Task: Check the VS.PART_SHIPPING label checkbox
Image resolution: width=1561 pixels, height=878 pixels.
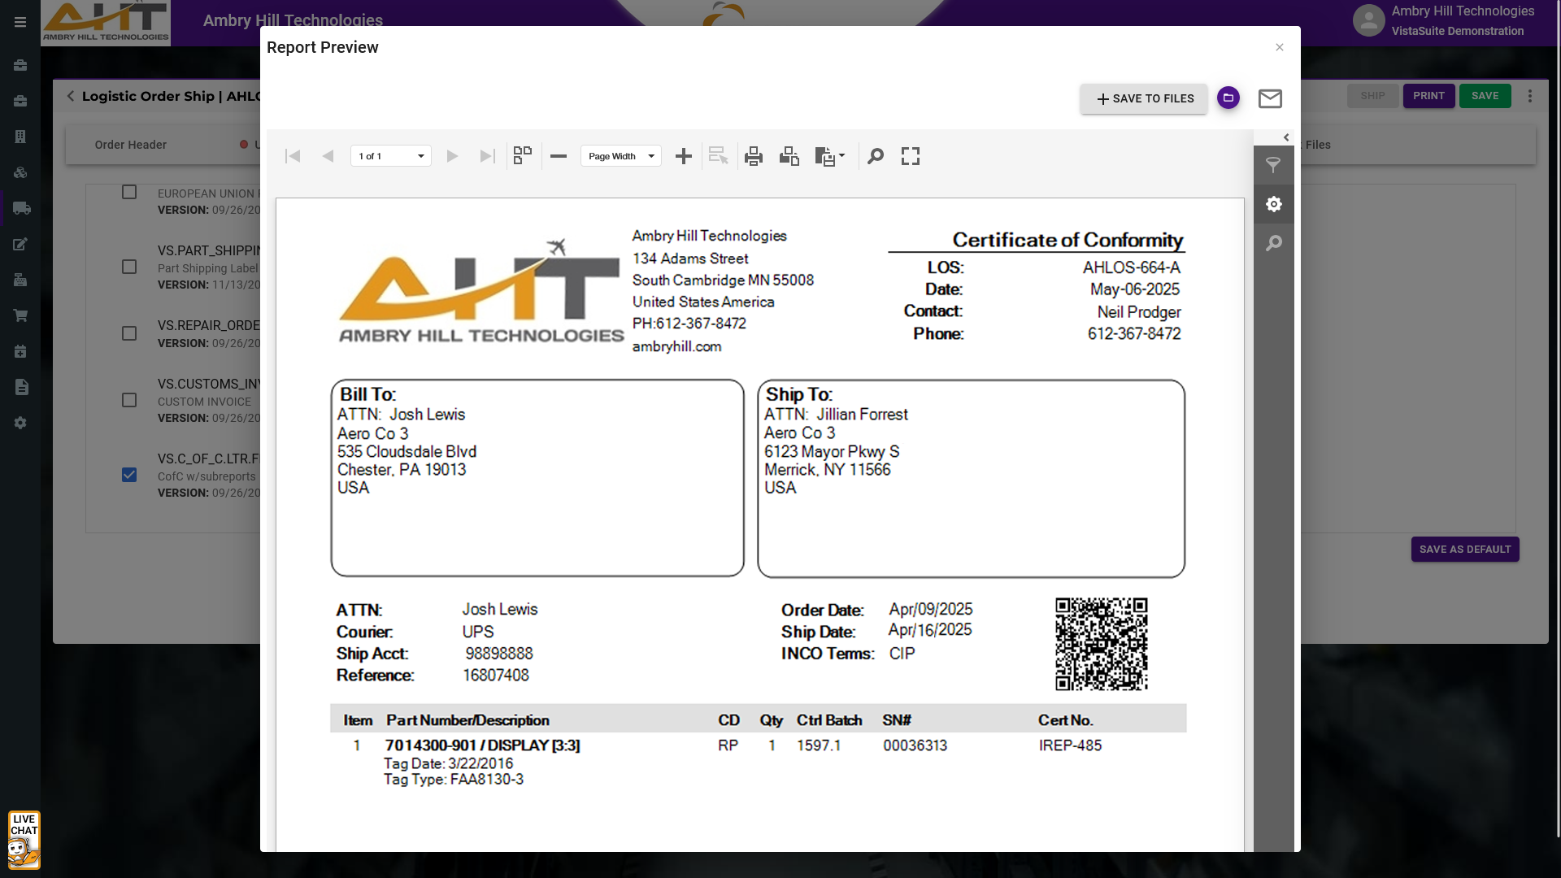Action: pos(129,267)
